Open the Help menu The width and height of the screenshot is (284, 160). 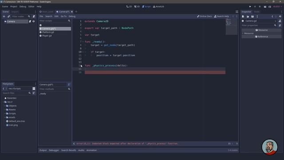pos(39,7)
